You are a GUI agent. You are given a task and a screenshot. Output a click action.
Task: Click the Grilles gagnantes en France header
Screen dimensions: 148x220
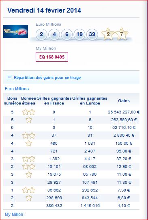(x=54, y=101)
